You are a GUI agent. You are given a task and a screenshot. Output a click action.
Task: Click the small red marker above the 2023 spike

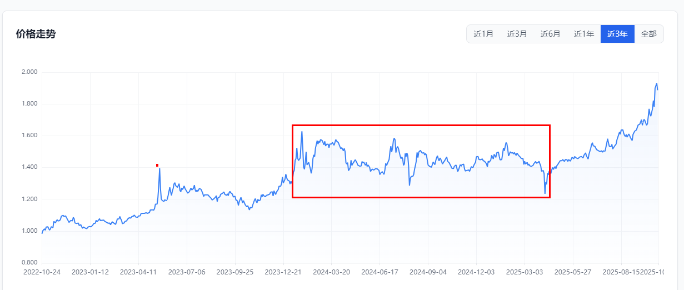pos(157,165)
